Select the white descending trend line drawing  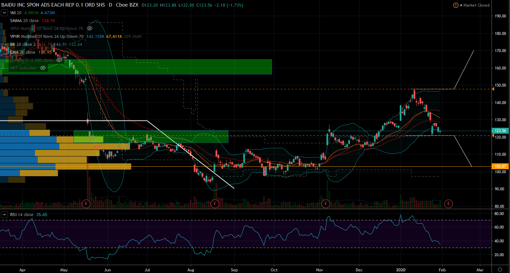click(190, 154)
